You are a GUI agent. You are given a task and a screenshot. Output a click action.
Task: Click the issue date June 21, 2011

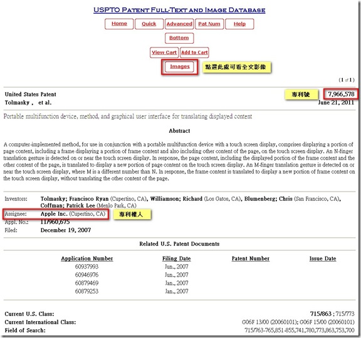(x=336, y=103)
